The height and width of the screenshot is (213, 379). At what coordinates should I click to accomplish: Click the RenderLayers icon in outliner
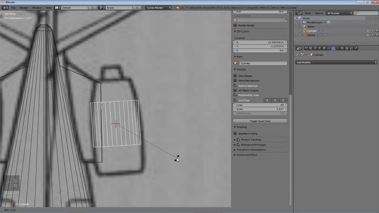click(x=304, y=22)
